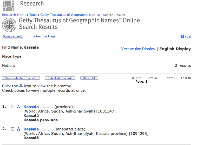
Task: Navigate to Tools breadcrumb link
Action: click(33, 15)
